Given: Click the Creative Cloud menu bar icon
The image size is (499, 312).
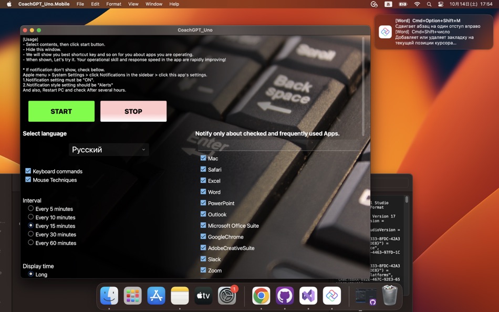Looking at the screenshot, I should [x=374, y=4].
